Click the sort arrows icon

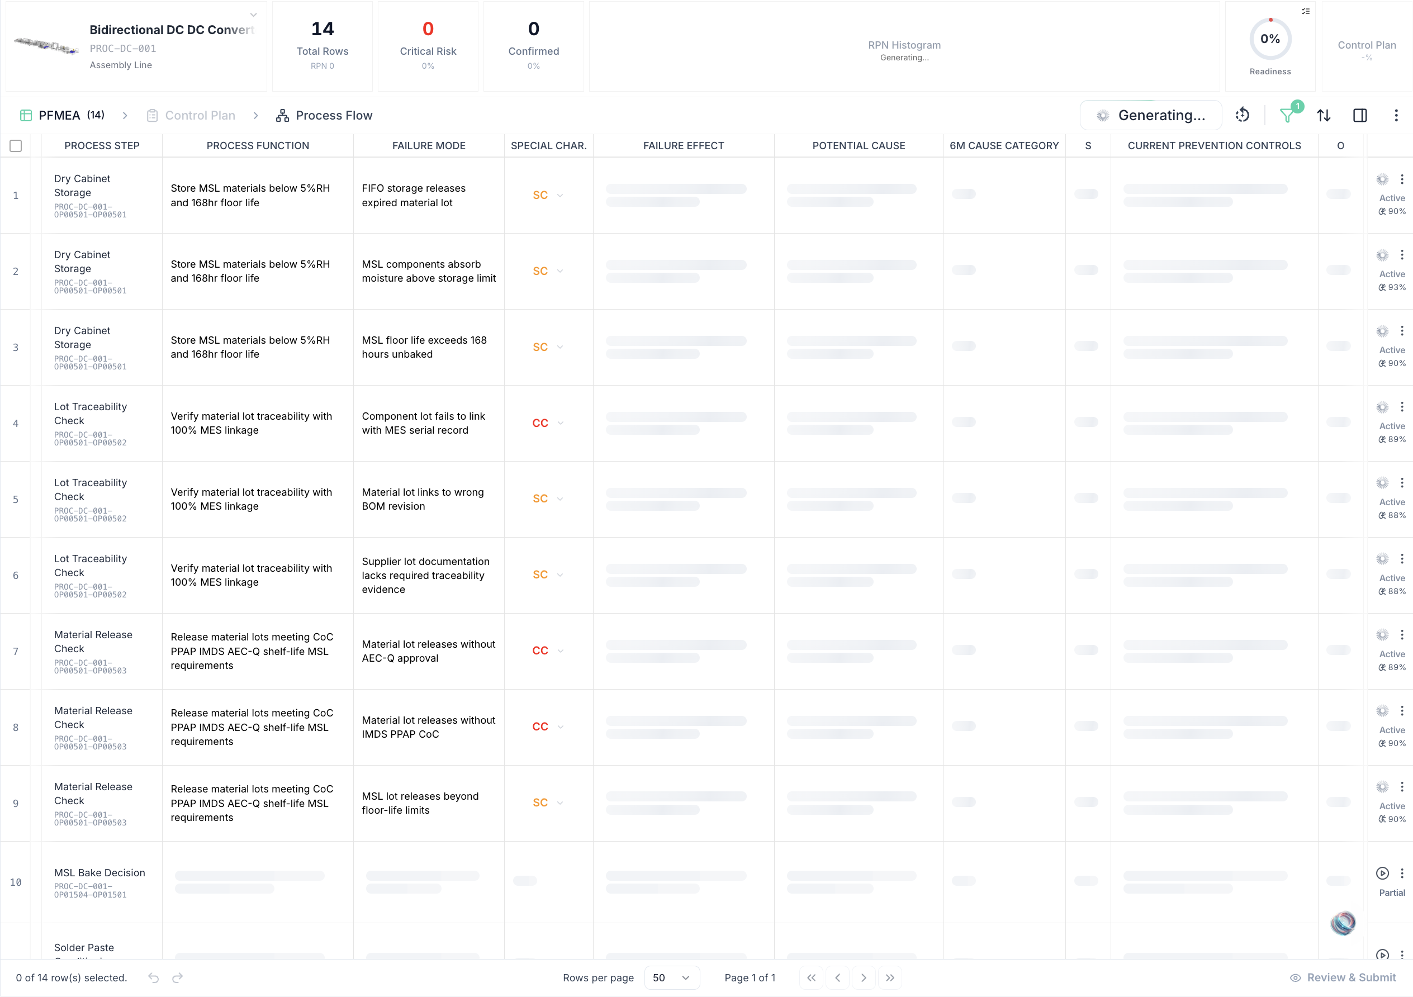tap(1324, 115)
